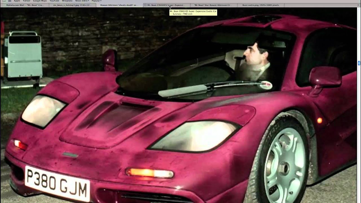Viewport: 361px width, 203px height.
Task: Switch to 'Mr Bean' Star Rowan Atkinson tab
Action: click(213, 5)
